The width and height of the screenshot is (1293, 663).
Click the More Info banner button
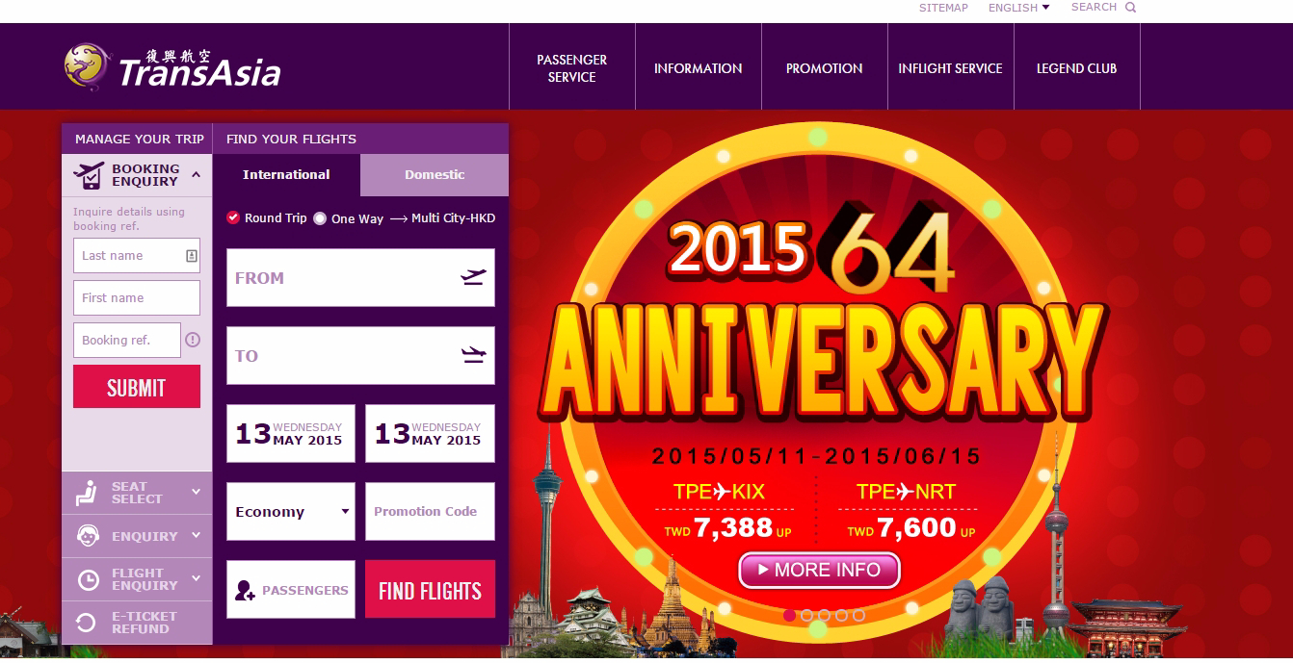(819, 570)
